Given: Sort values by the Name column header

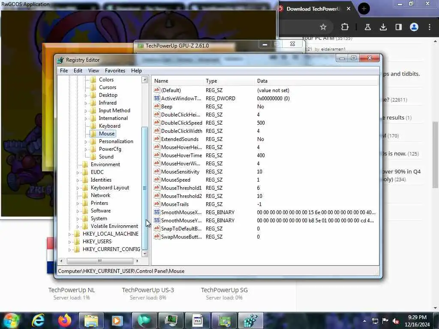Looking at the screenshot, I should 177,81.
